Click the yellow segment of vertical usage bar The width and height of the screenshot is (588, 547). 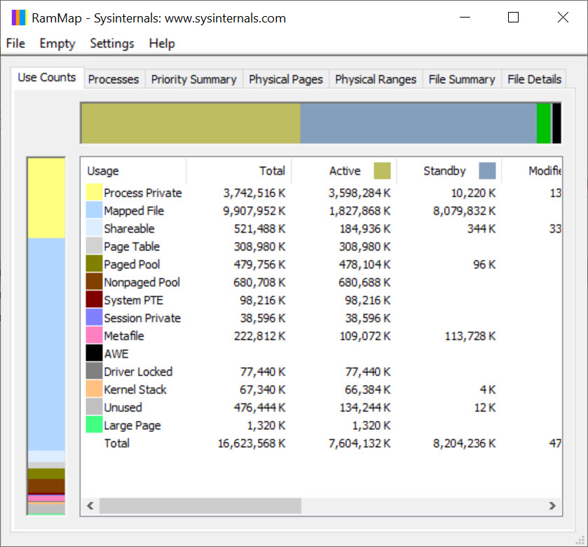[46, 198]
